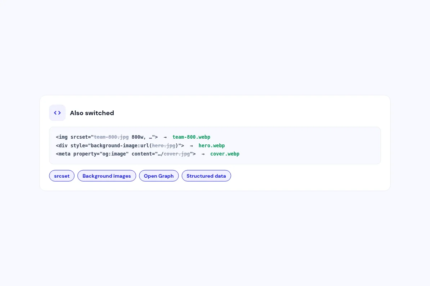The height and width of the screenshot is (286, 430).
Task: Click the struck-through team-800.jpg text
Action: click(x=111, y=137)
